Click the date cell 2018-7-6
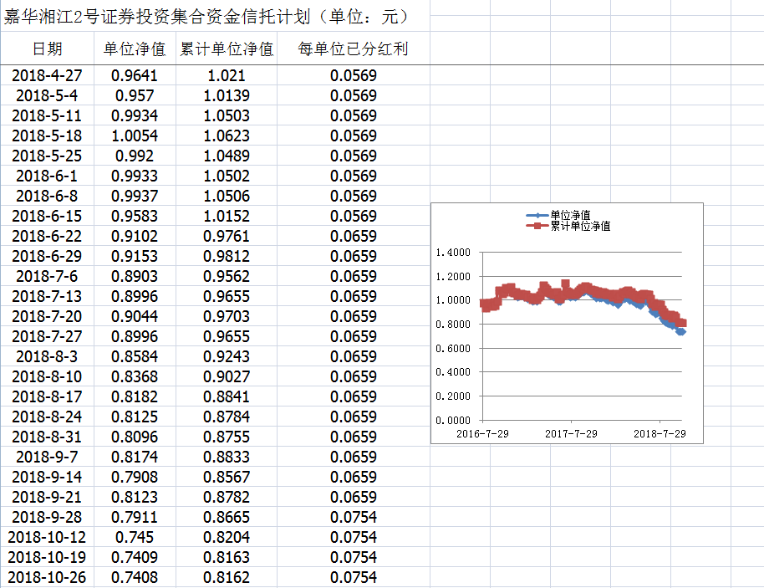The width and height of the screenshot is (764, 588). click(48, 275)
